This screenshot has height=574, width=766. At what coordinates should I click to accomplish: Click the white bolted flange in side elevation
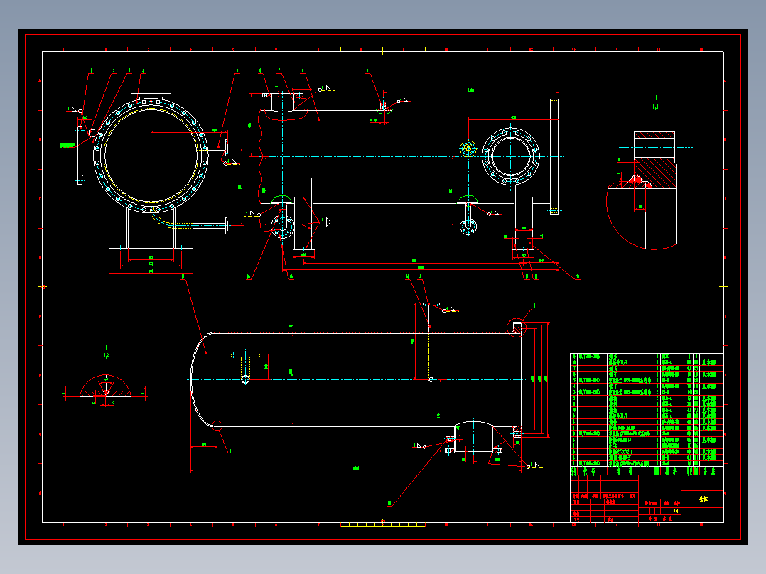click(x=511, y=156)
